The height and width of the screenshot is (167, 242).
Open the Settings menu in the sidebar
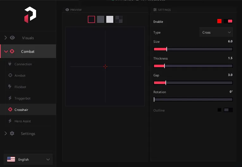pos(28,133)
